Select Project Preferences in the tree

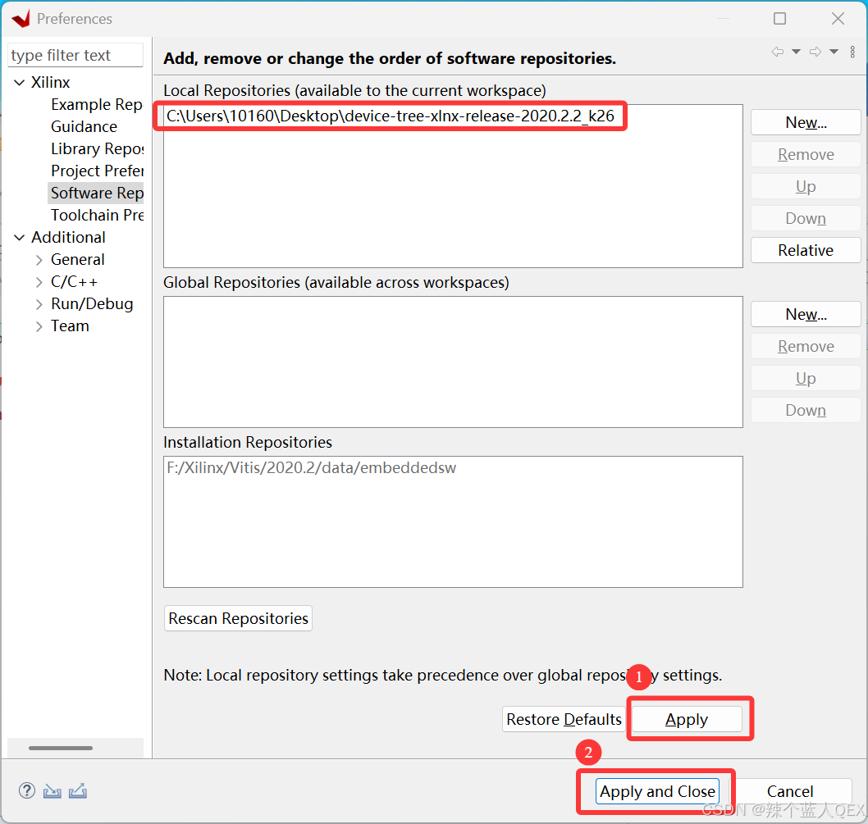pyautogui.click(x=96, y=171)
